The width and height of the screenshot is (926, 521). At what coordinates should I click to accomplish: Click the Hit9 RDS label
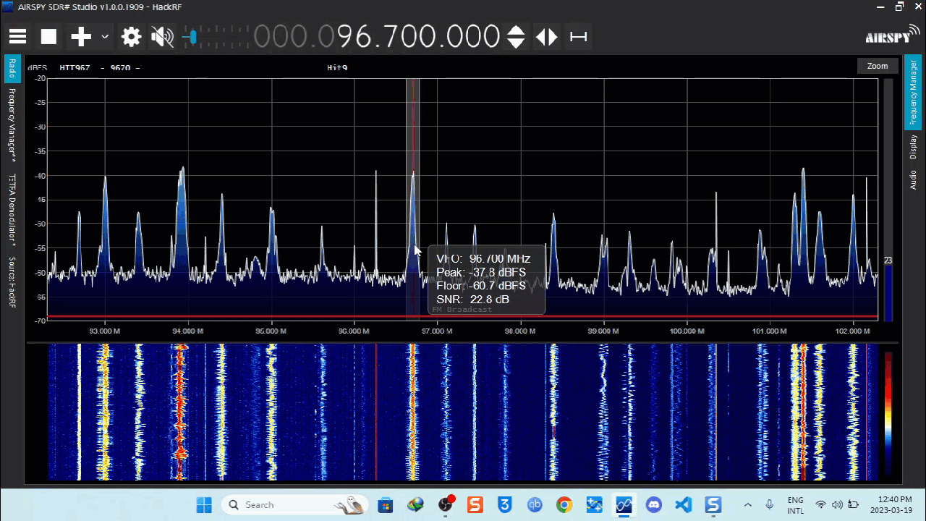[x=337, y=68]
